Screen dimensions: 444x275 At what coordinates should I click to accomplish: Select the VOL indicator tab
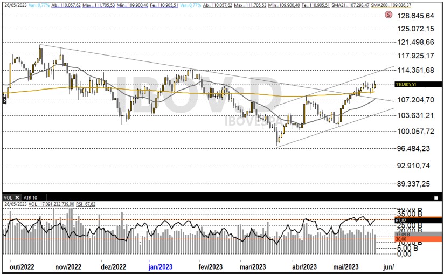tap(8, 197)
